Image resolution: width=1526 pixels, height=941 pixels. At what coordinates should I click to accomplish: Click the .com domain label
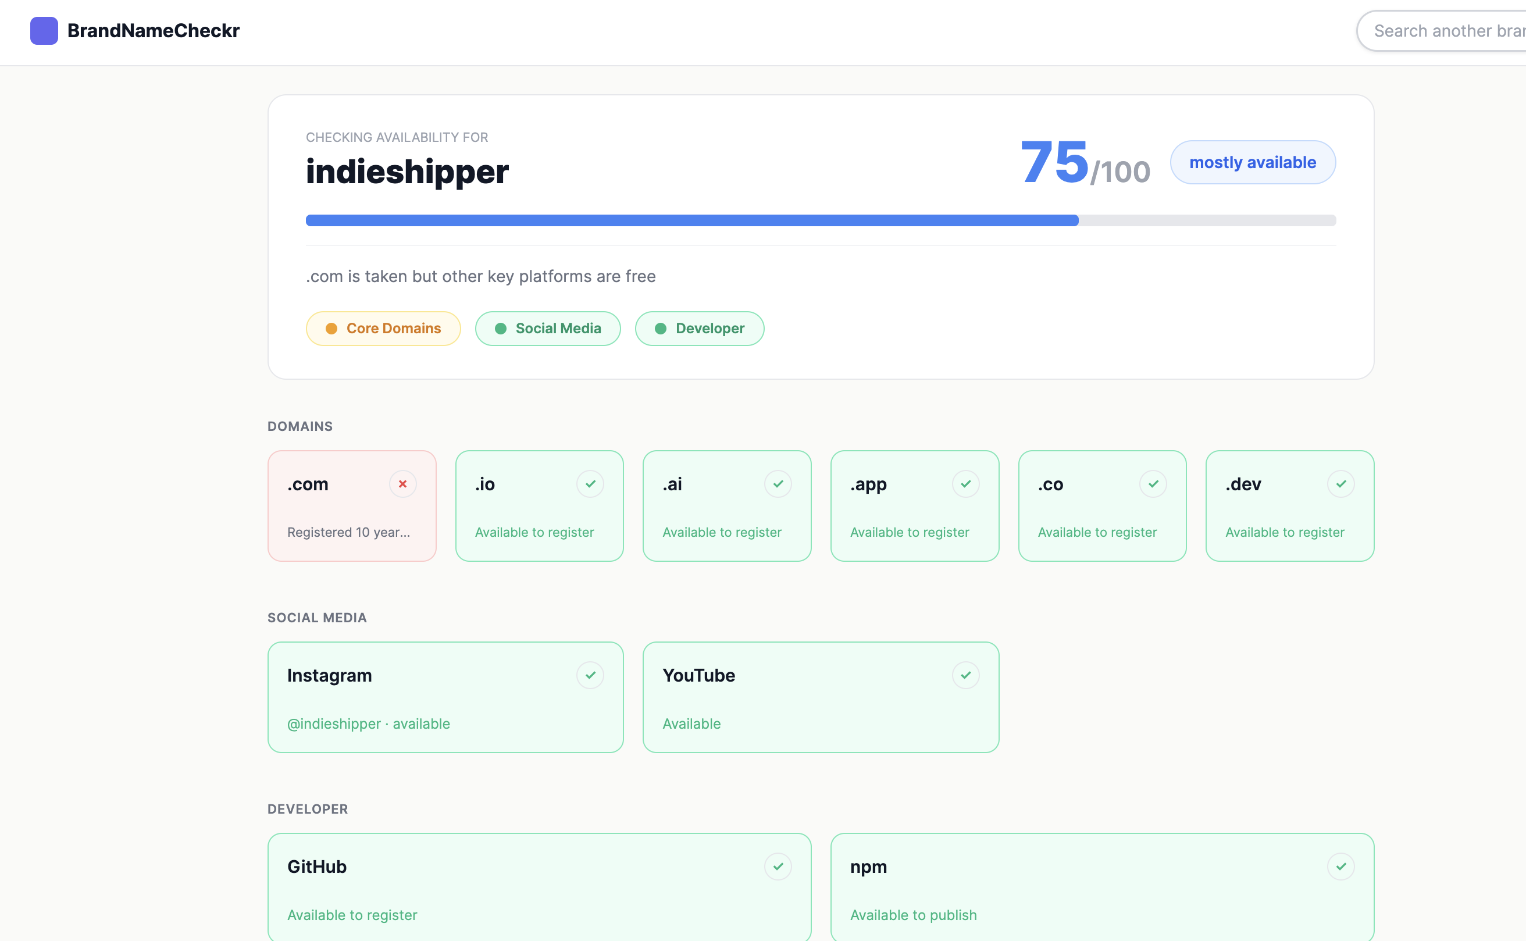click(308, 484)
